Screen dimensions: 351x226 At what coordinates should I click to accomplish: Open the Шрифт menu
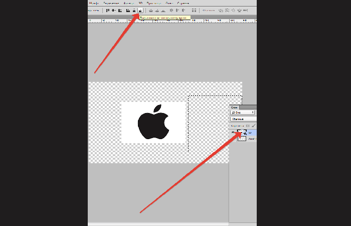click(94, 3)
